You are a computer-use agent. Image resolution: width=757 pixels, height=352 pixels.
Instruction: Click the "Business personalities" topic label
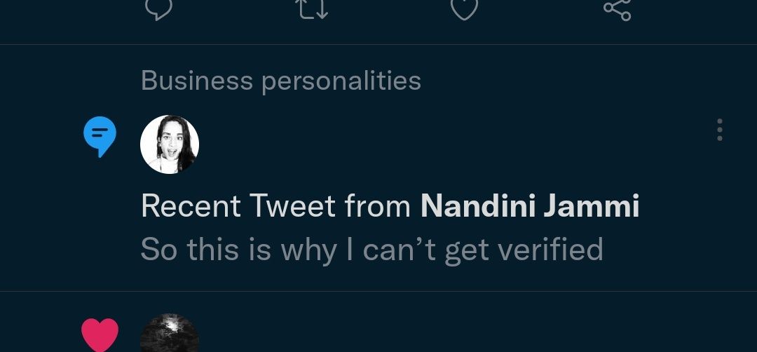coord(280,81)
